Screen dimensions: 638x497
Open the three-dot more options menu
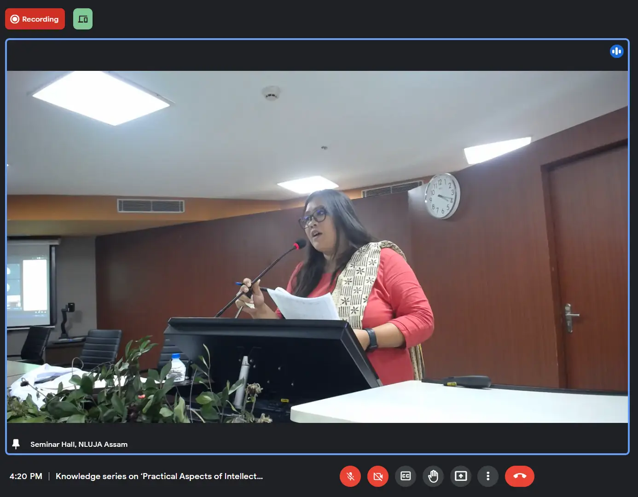(x=488, y=476)
